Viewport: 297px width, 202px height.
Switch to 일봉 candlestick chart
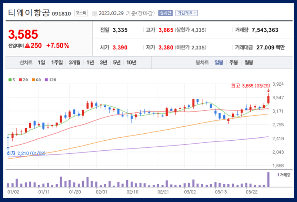pyautogui.click(x=219, y=62)
